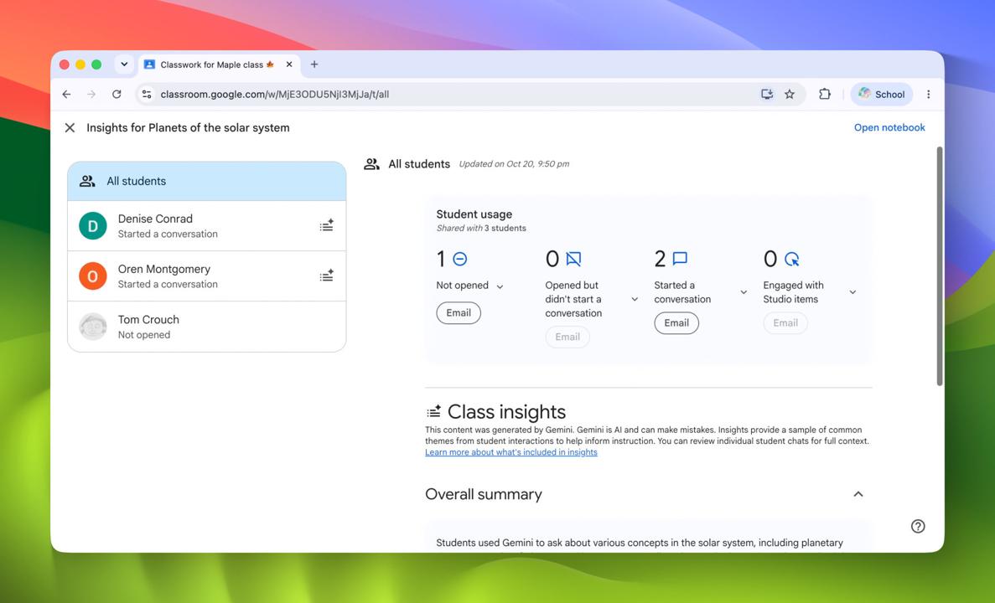Open Denise Conrad's insights sparkle icon
The width and height of the screenshot is (995, 603).
tap(326, 225)
